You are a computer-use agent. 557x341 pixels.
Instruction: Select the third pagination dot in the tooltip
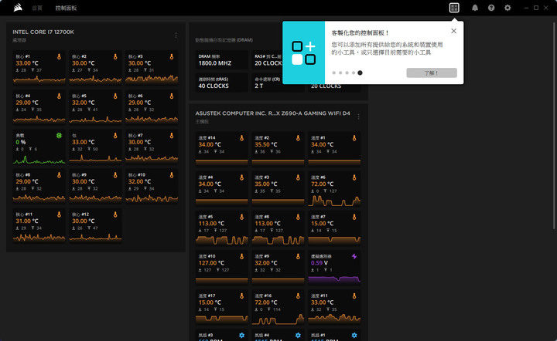pos(347,73)
